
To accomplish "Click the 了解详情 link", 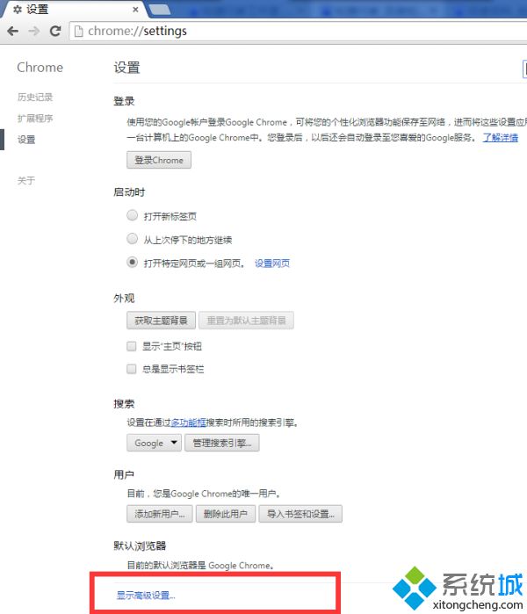I will coord(501,138).
